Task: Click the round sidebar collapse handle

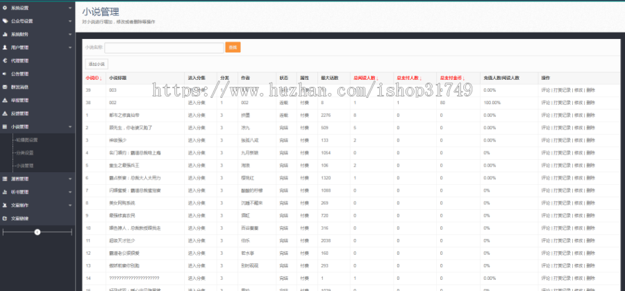Action: point(37,232)
